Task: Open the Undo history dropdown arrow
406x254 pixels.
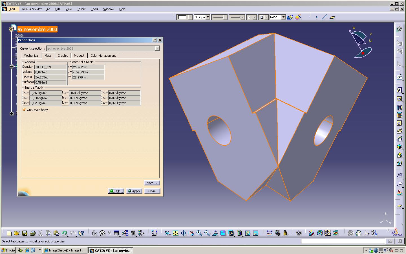Action: pyautogui.click(x=68, y=236)
